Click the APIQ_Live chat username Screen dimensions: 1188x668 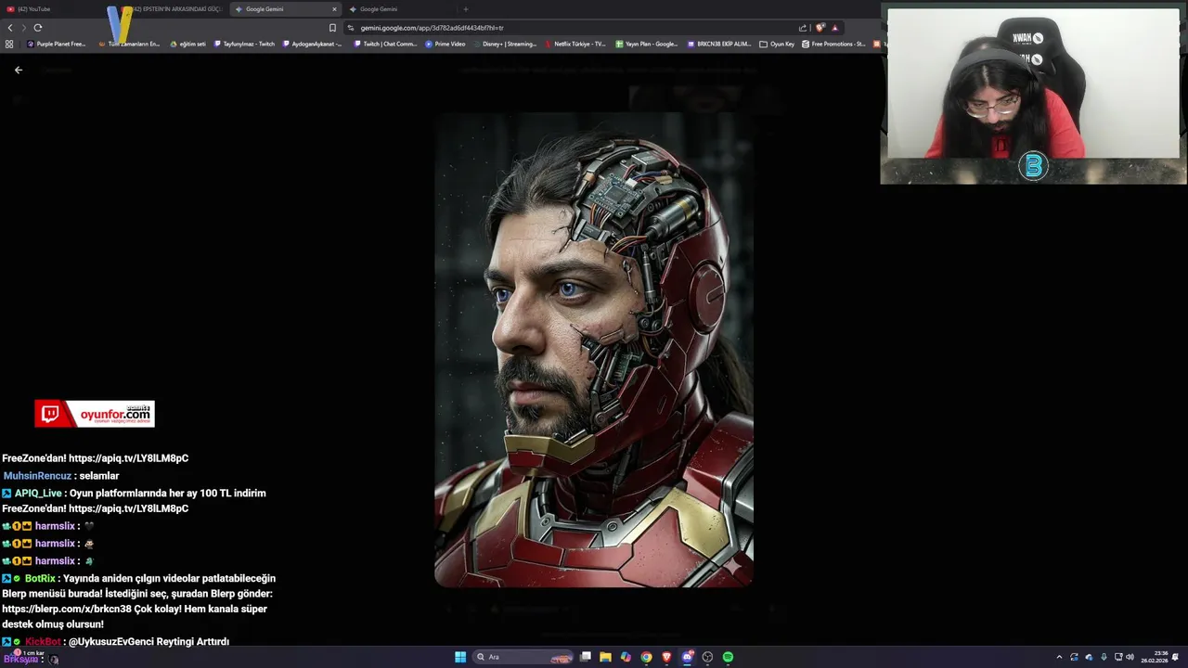pyautogui.click(x=38, y=494)
